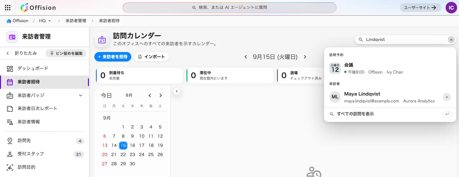
Task: Open ダッシュボード from the sidebar
Action: click(x=44, y=69)
